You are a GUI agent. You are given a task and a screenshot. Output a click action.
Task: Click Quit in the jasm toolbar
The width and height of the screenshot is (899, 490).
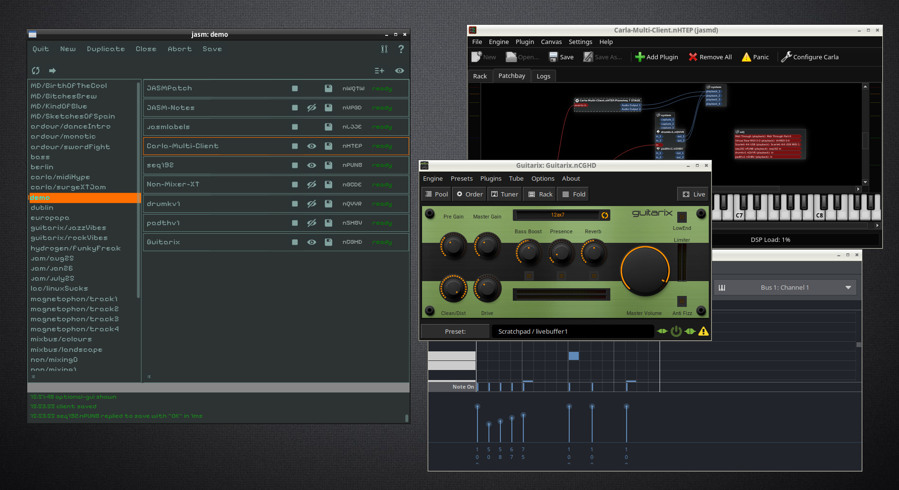point(41,49)
